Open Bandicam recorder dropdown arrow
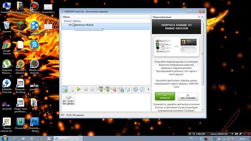The image size is (251, 141). [232, 134]
